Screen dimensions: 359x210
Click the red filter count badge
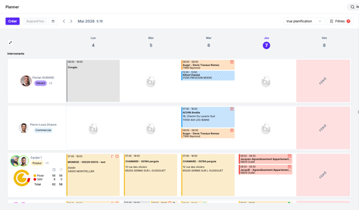tap(348, 21)
